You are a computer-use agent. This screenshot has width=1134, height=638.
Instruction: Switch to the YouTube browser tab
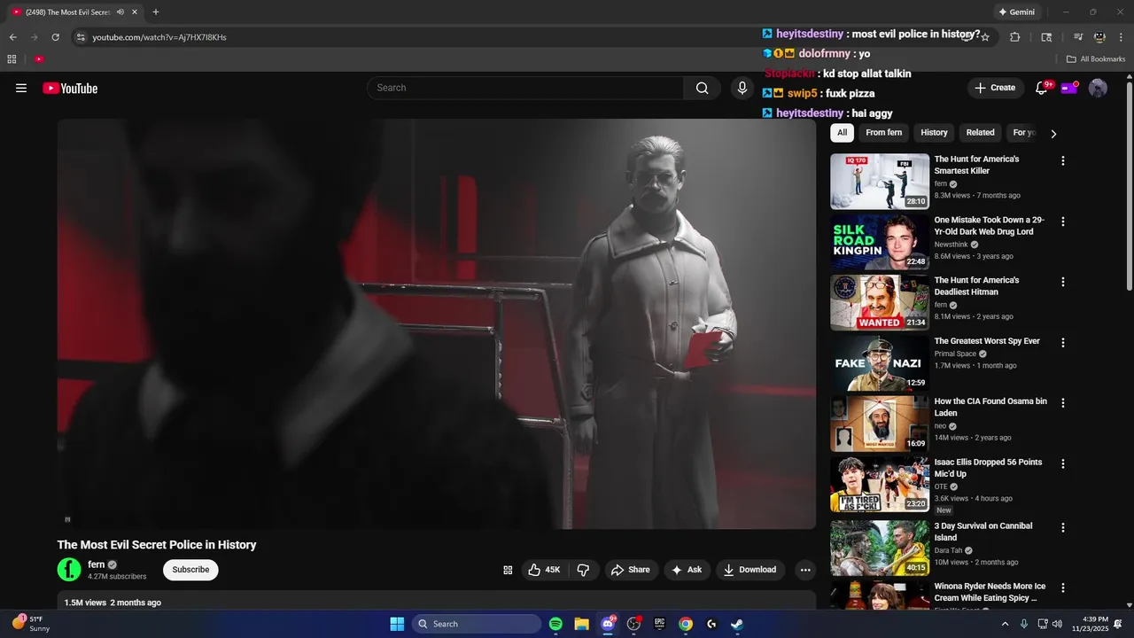67,12
